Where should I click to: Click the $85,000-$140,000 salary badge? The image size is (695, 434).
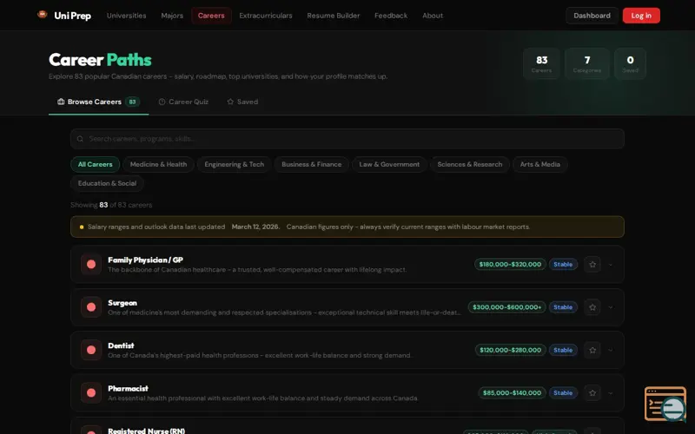pyautogui.click(x=512, y=393)
